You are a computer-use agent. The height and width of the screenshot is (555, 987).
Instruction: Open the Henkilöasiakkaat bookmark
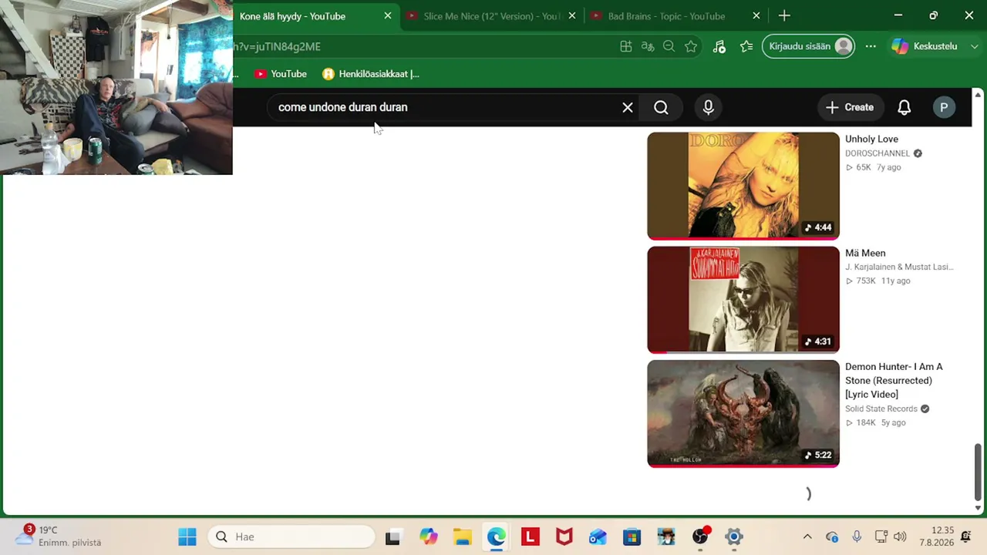click(x=371, y=74)
